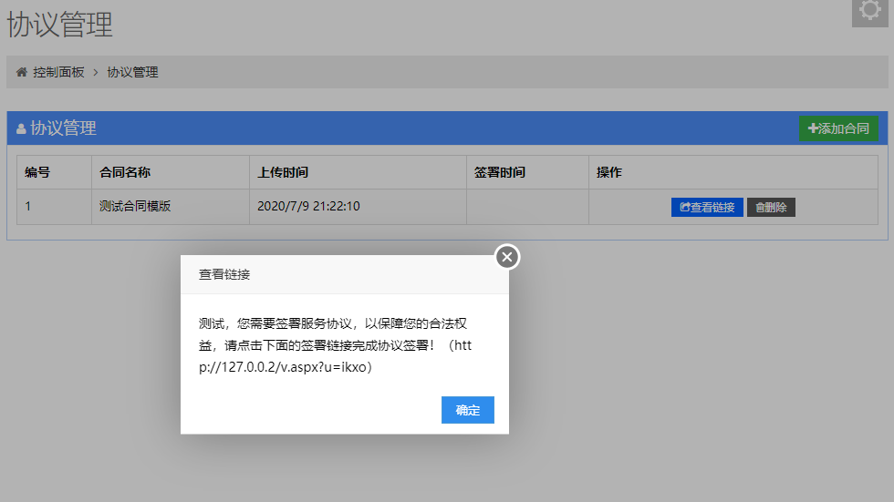Click the 删除 button for 测试合同模版

point(771,207)
